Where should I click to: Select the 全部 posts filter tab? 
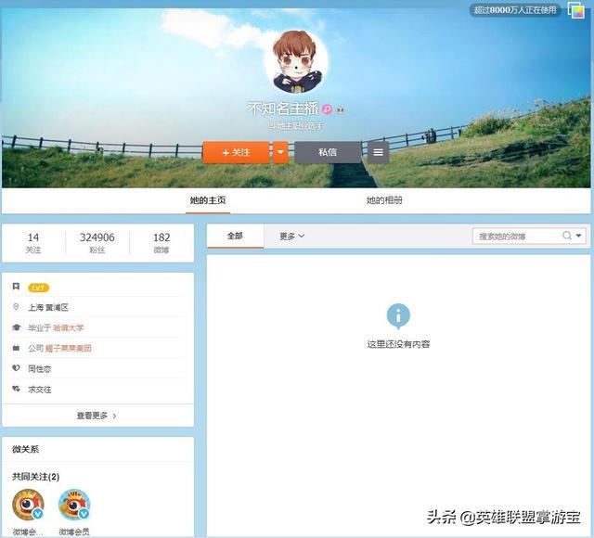235,236
